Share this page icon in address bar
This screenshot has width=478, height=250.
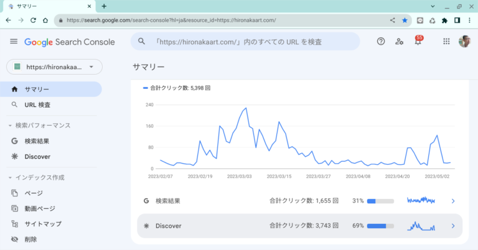392,21
